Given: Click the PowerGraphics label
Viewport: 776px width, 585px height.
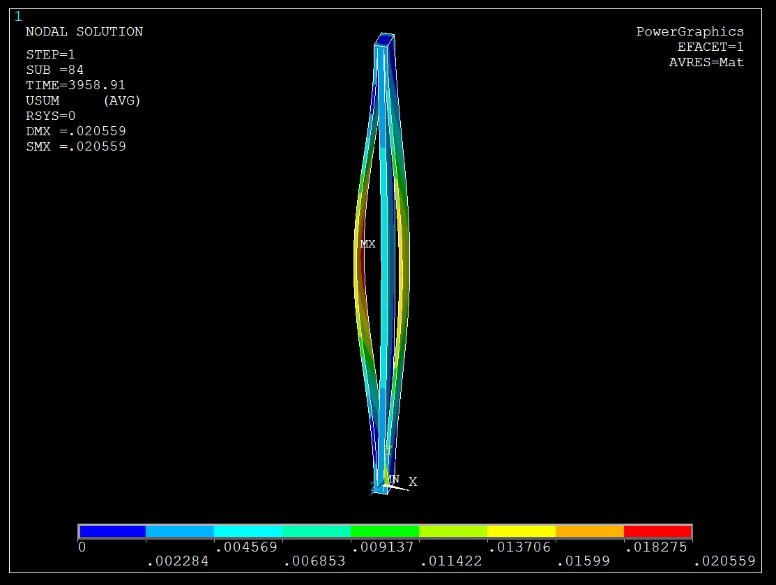Looking at the screenshot, I should [690, 32].
